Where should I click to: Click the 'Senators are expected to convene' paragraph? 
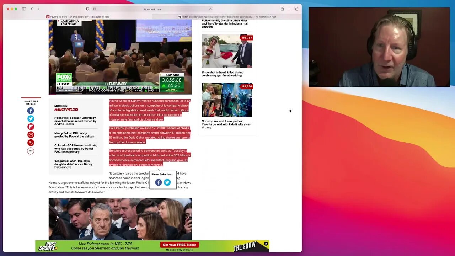coord(150,158)
